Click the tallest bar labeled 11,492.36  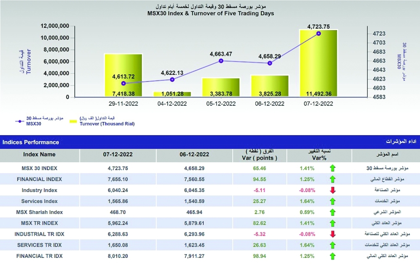318,63
